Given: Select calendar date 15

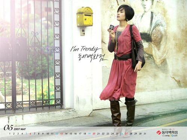Looking at the screenshot, I should pos(71,134).
